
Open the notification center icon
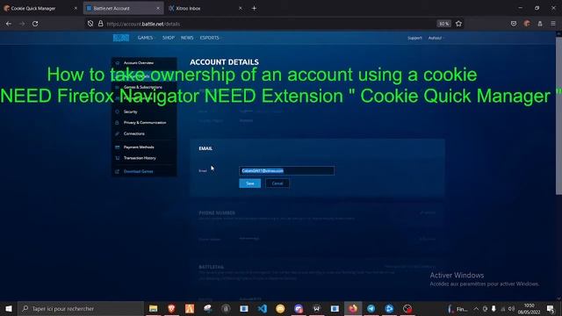(551, 308)
